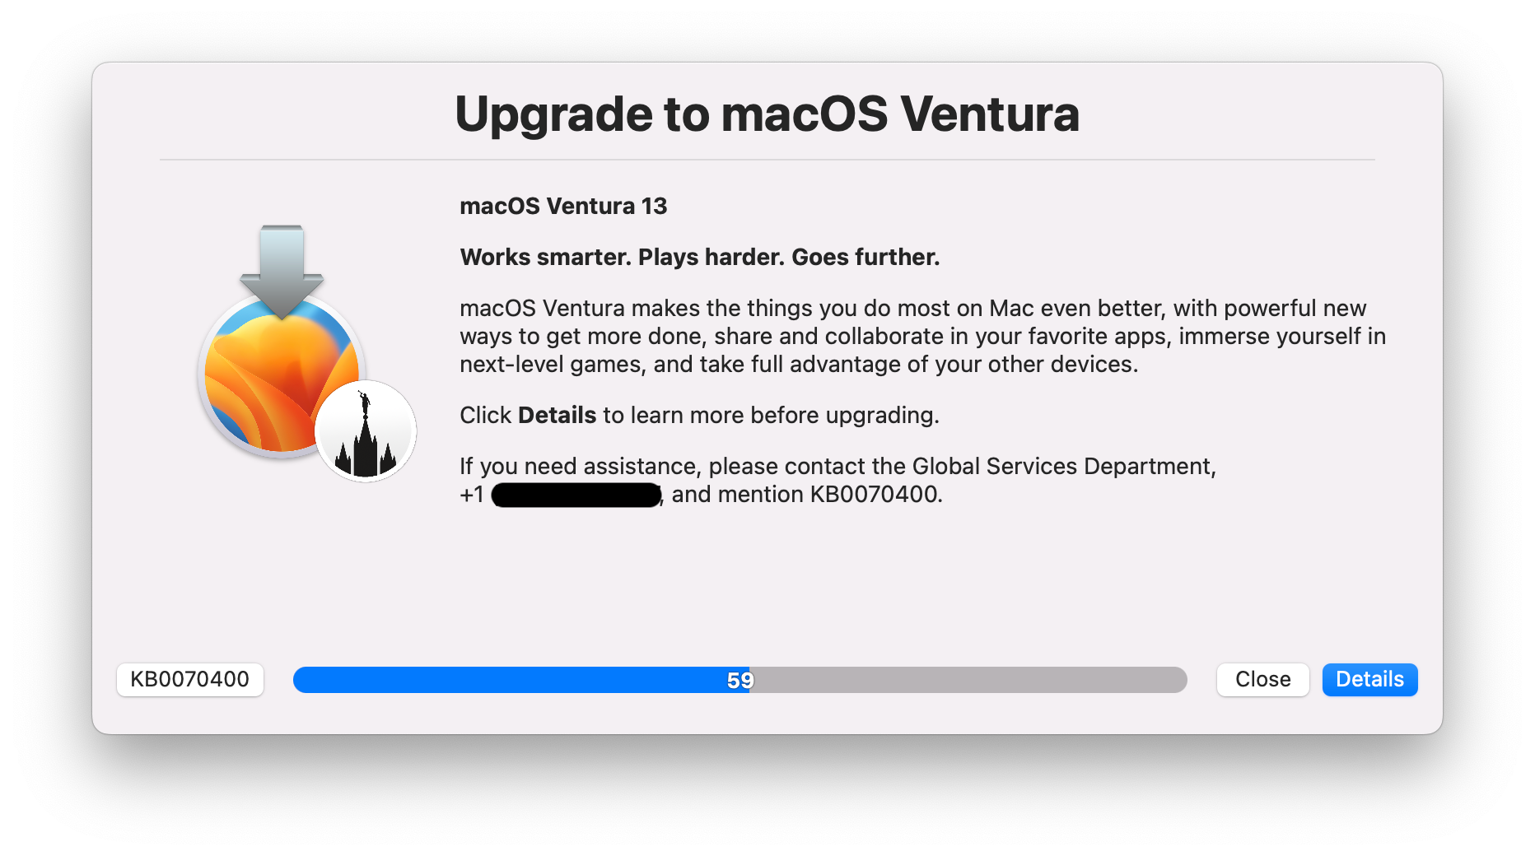1535x856 pixels.
Task: Click the sentence about learning more before upgrading
Action: click(699, 415)
